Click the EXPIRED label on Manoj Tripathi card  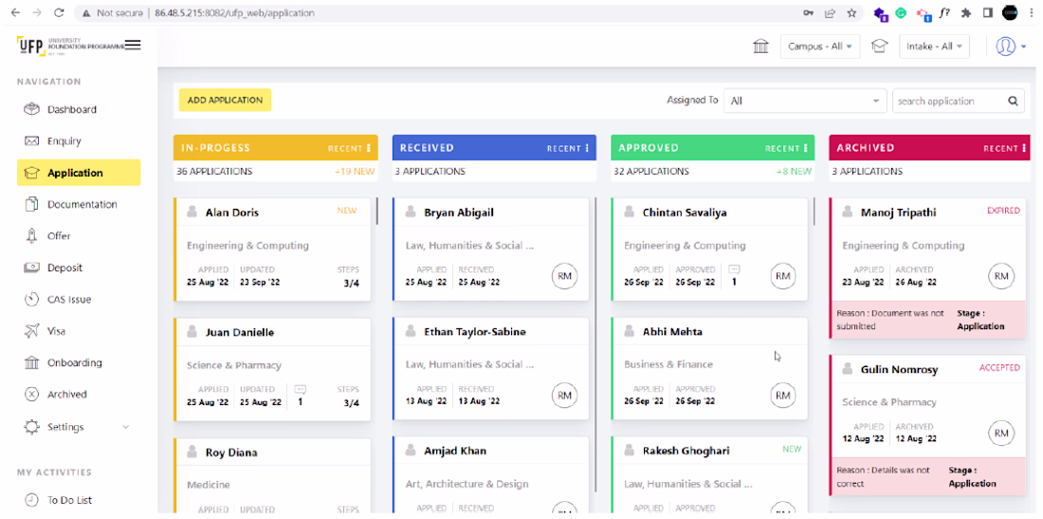pos(1003,211)
